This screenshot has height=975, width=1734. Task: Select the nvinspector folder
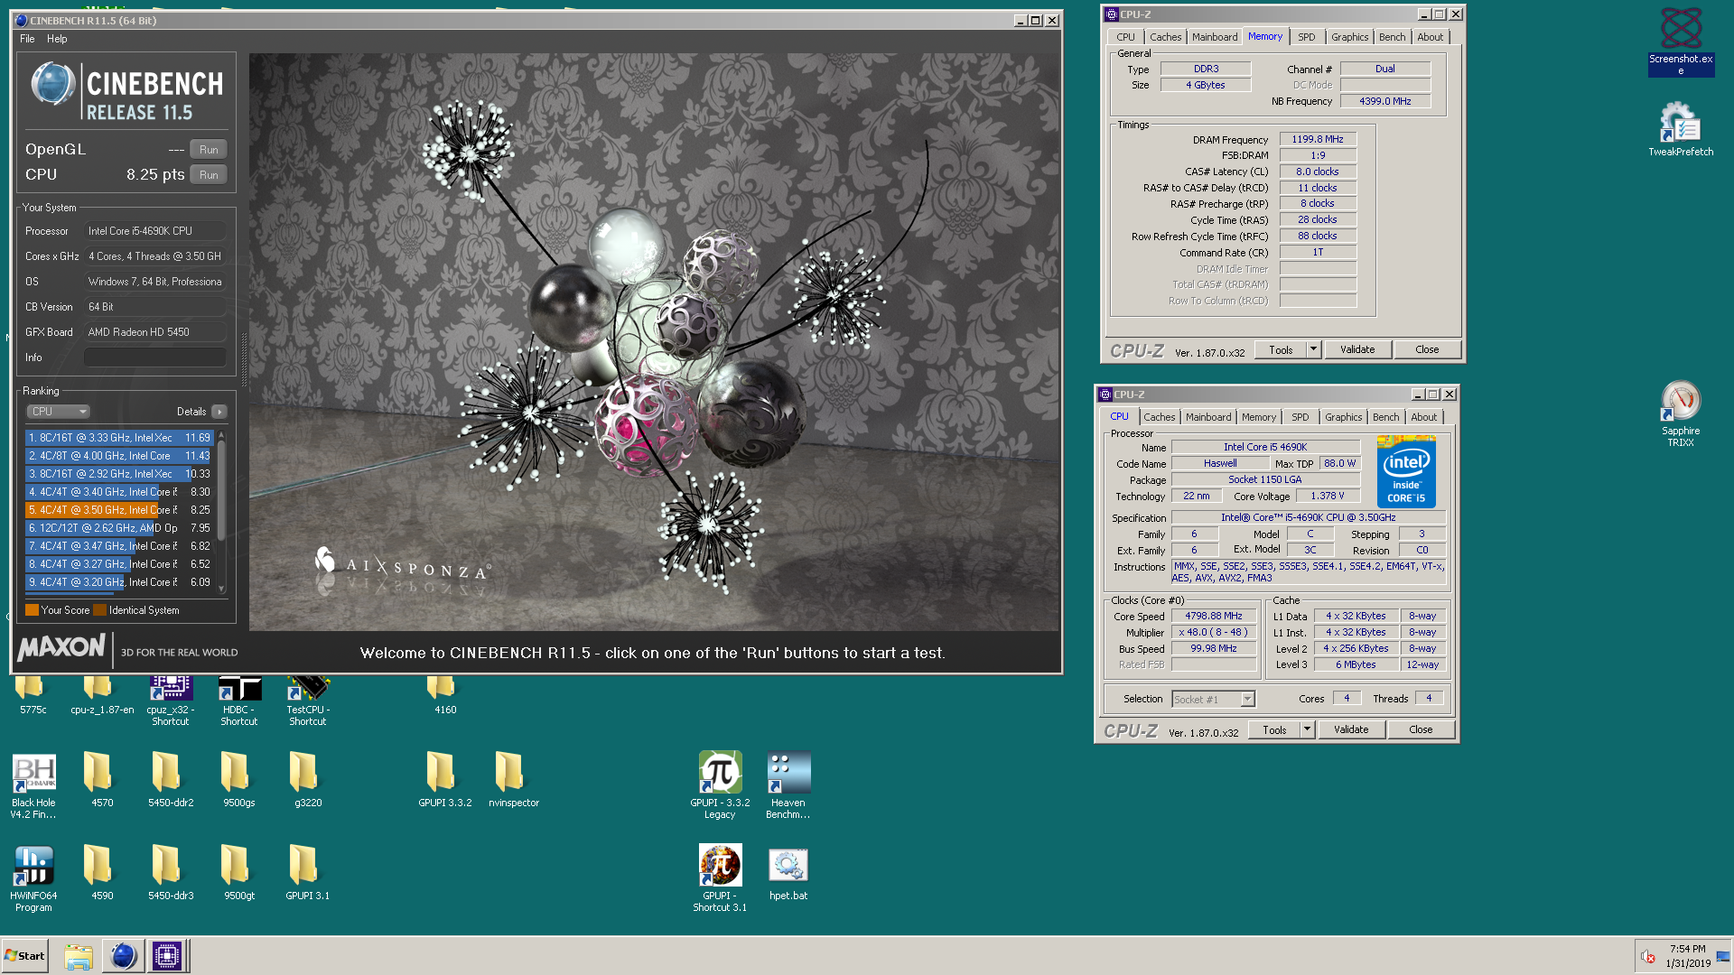click(x=514, y=778)
